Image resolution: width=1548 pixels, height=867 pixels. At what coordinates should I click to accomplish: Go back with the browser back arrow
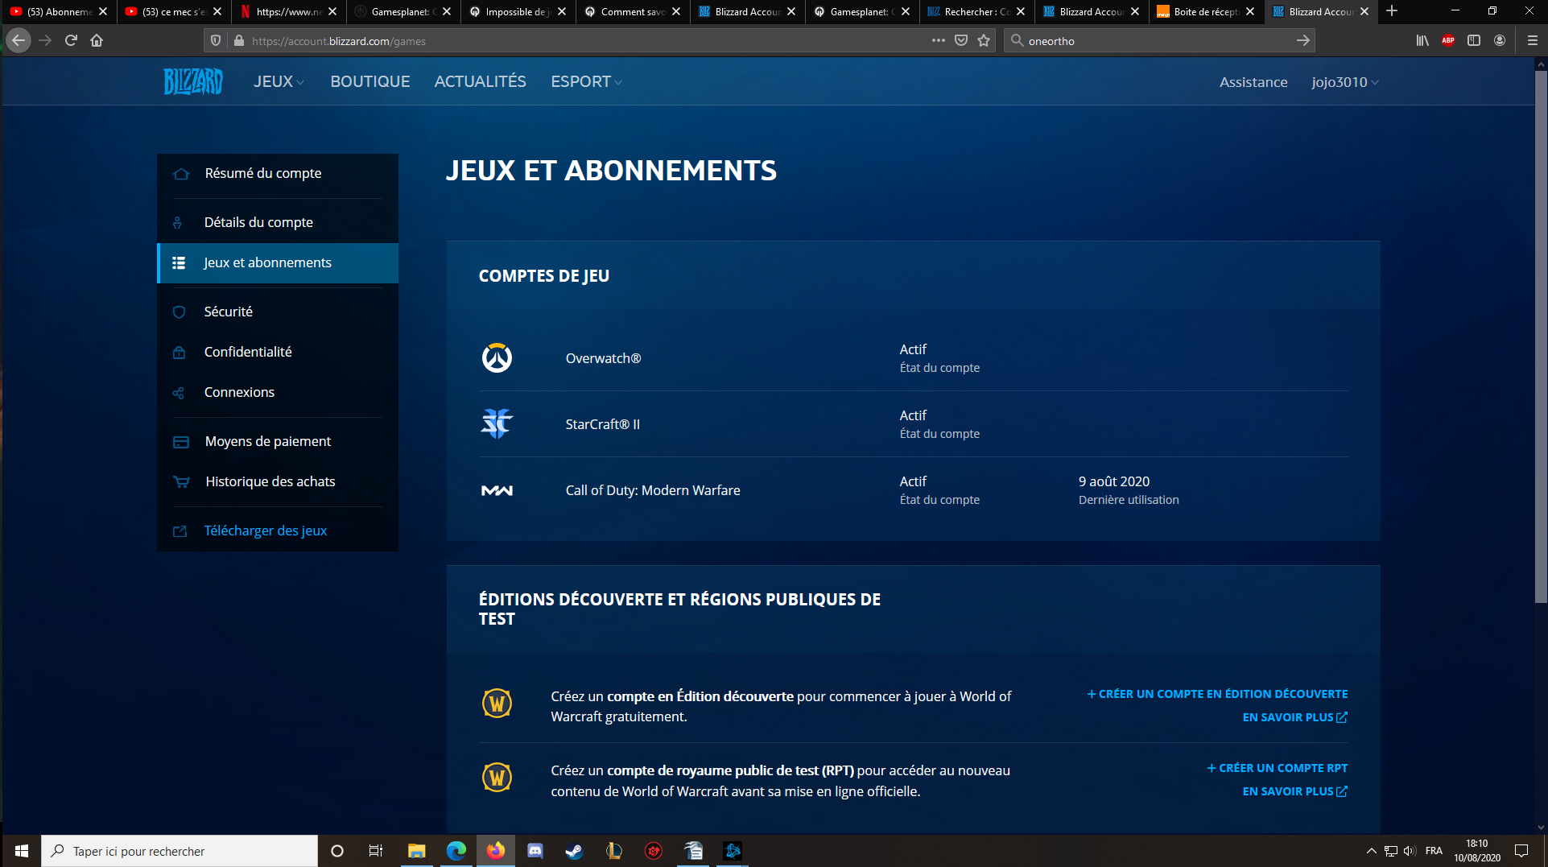point(19,40)
